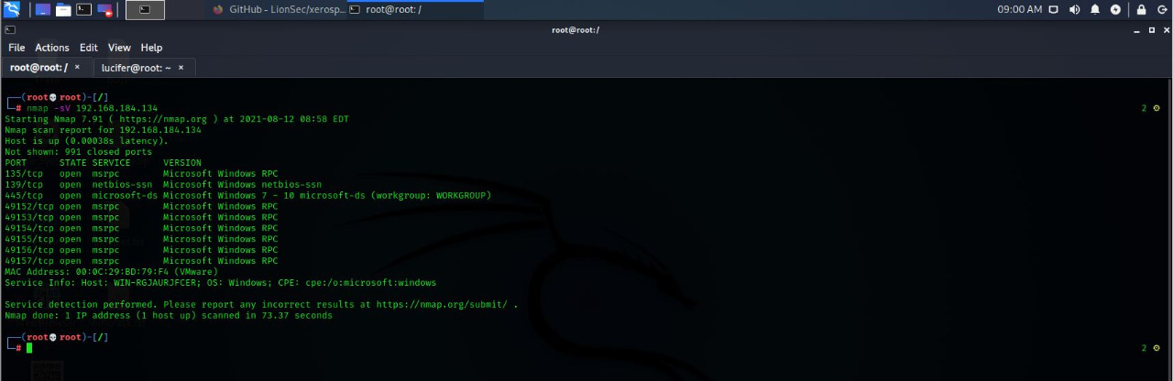The image size is (1173, 381).
Task: Open the Edit menu
Action: coord(88,48)
